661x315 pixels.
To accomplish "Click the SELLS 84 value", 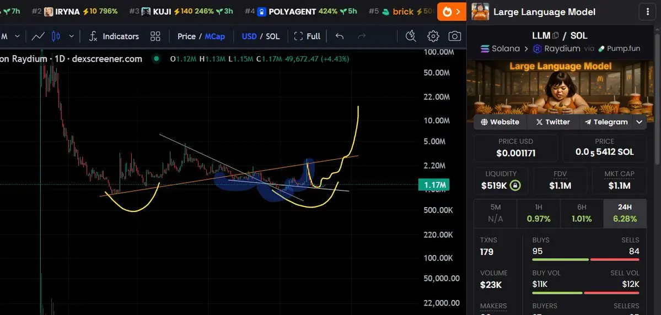I will (634, 252).
